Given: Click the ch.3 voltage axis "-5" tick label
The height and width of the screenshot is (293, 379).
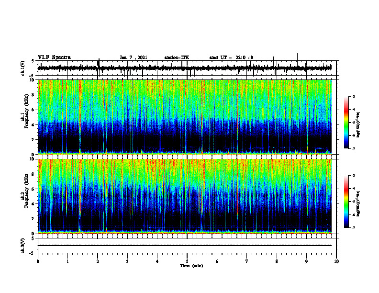Looking at the screenshot, I should pyautogui.click(x=32, y=253).
